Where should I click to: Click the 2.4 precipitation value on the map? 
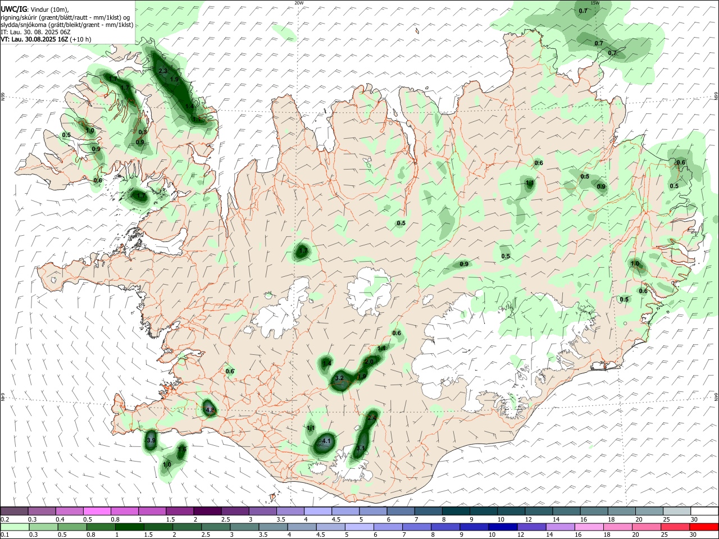click(x=372, y=418)
